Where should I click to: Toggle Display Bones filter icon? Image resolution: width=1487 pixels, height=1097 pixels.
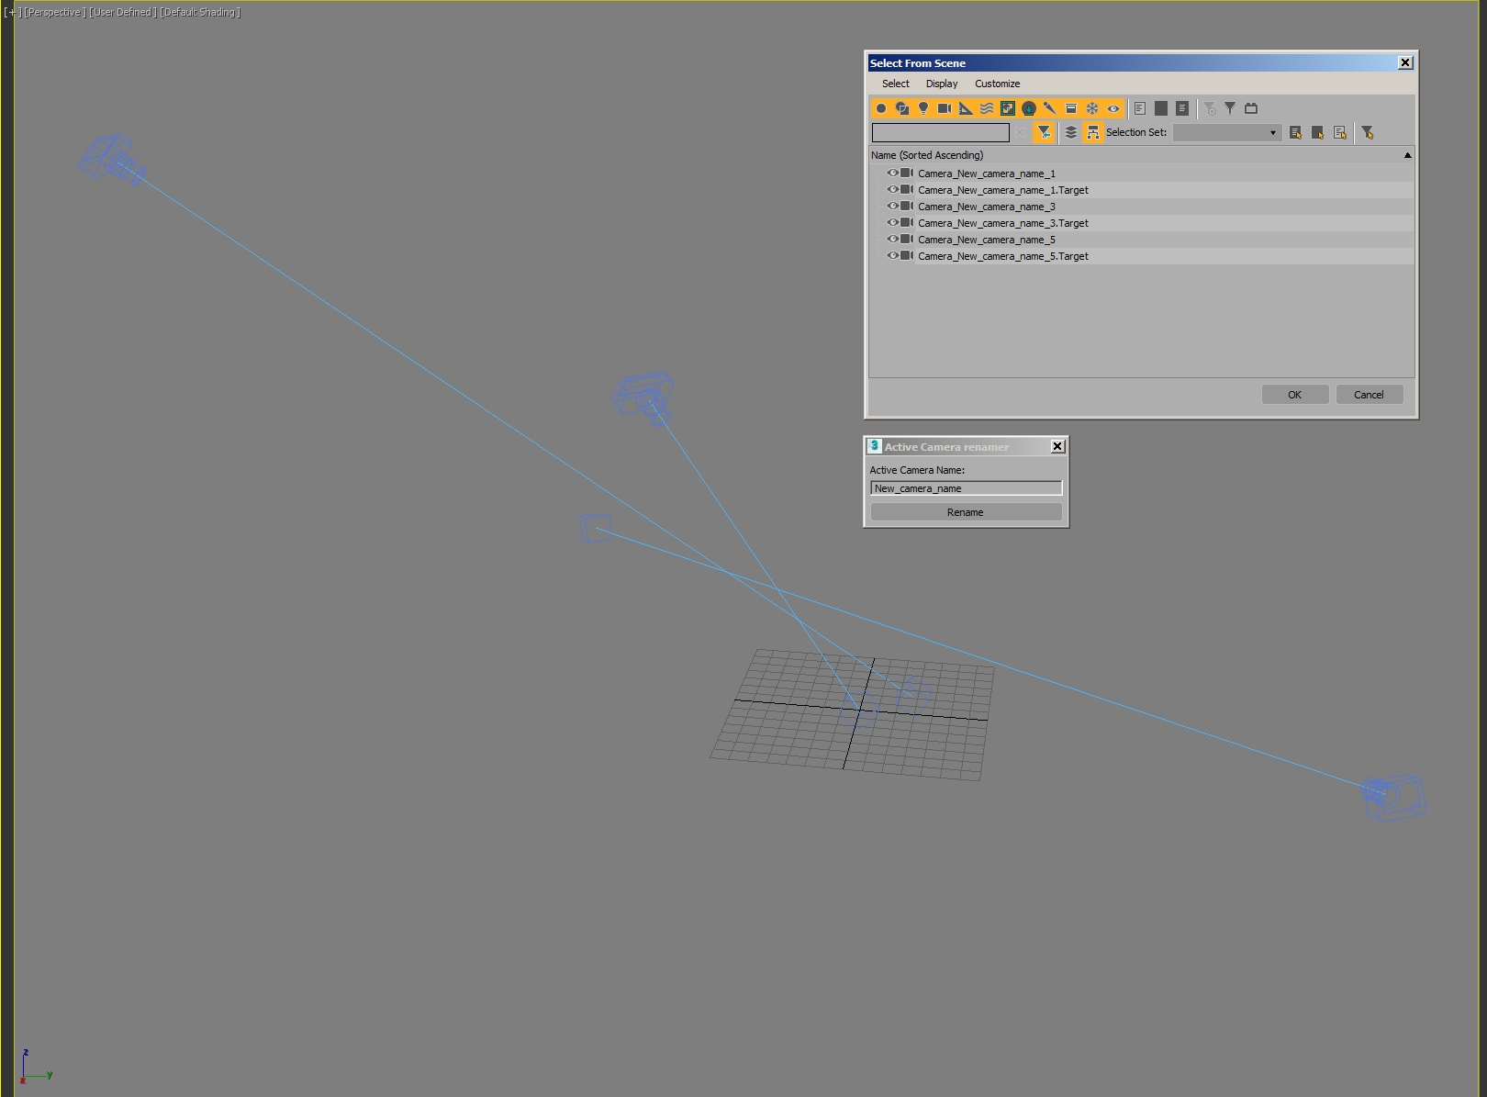(1050, 108)
